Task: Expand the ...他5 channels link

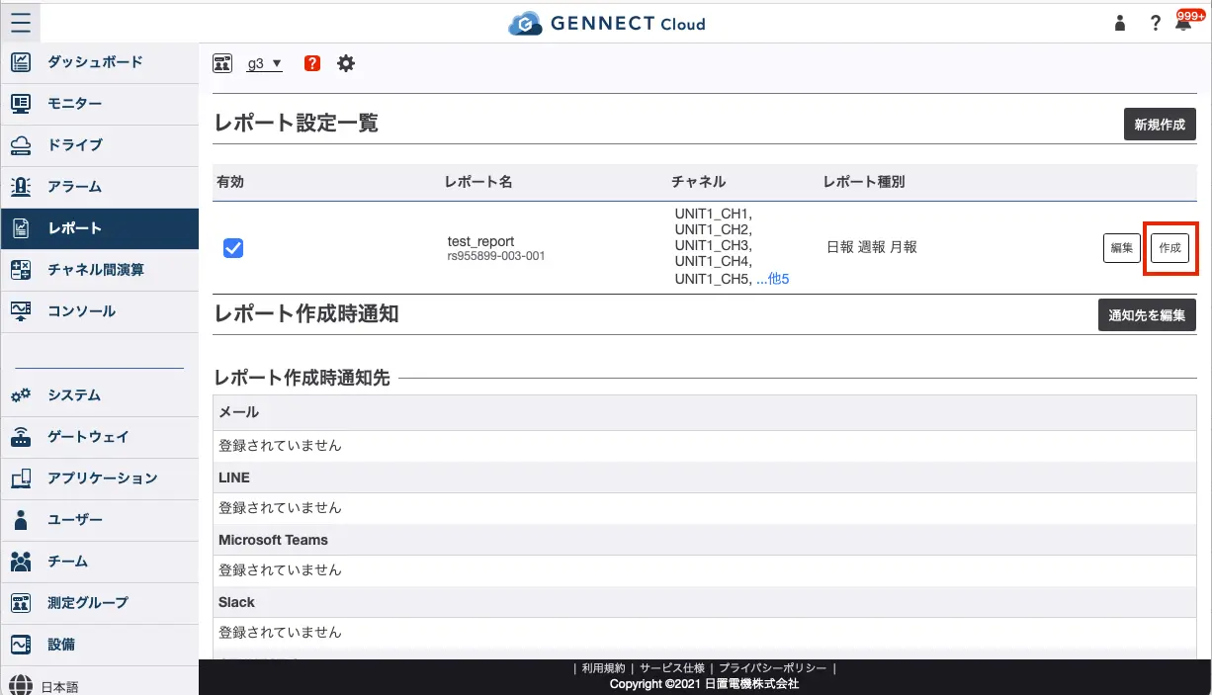Action: pyautogui.click(x=772, y=280)
